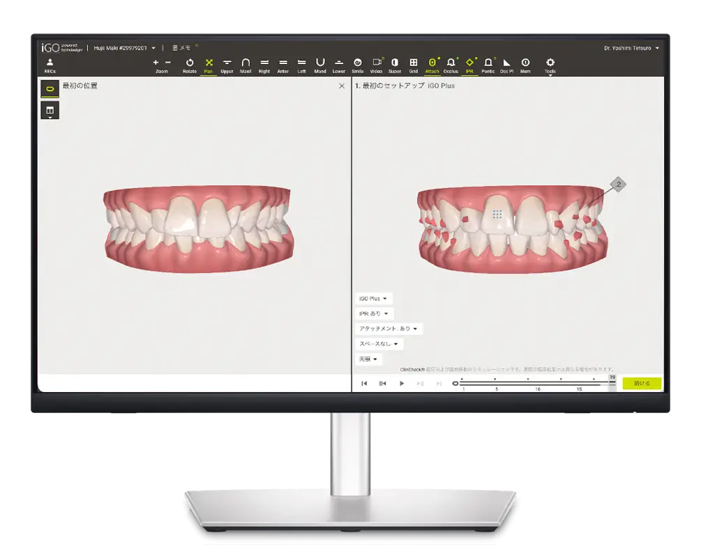Select the single view layout icon
Image resolution: width=701 pixels, height=560 pixels.
point(50,89)
